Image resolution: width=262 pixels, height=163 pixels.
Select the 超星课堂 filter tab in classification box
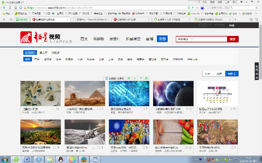(x=30, y=52)
